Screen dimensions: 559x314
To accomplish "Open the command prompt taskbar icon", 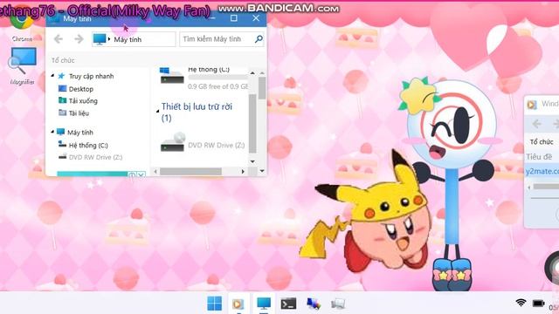I will 288,304.
